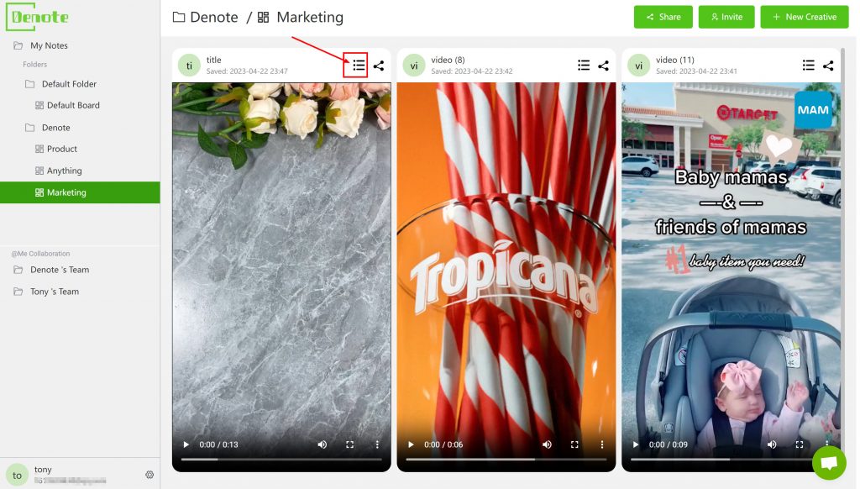
Task: Click the Share button
Action: point(663,17)
